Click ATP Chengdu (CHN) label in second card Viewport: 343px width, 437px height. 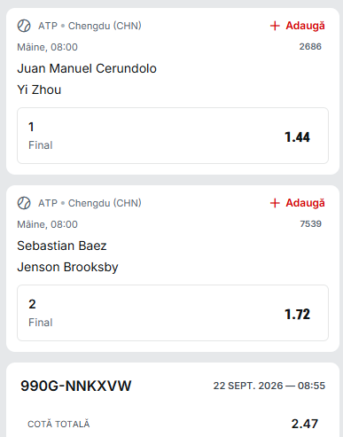click(x=90, y=203)
